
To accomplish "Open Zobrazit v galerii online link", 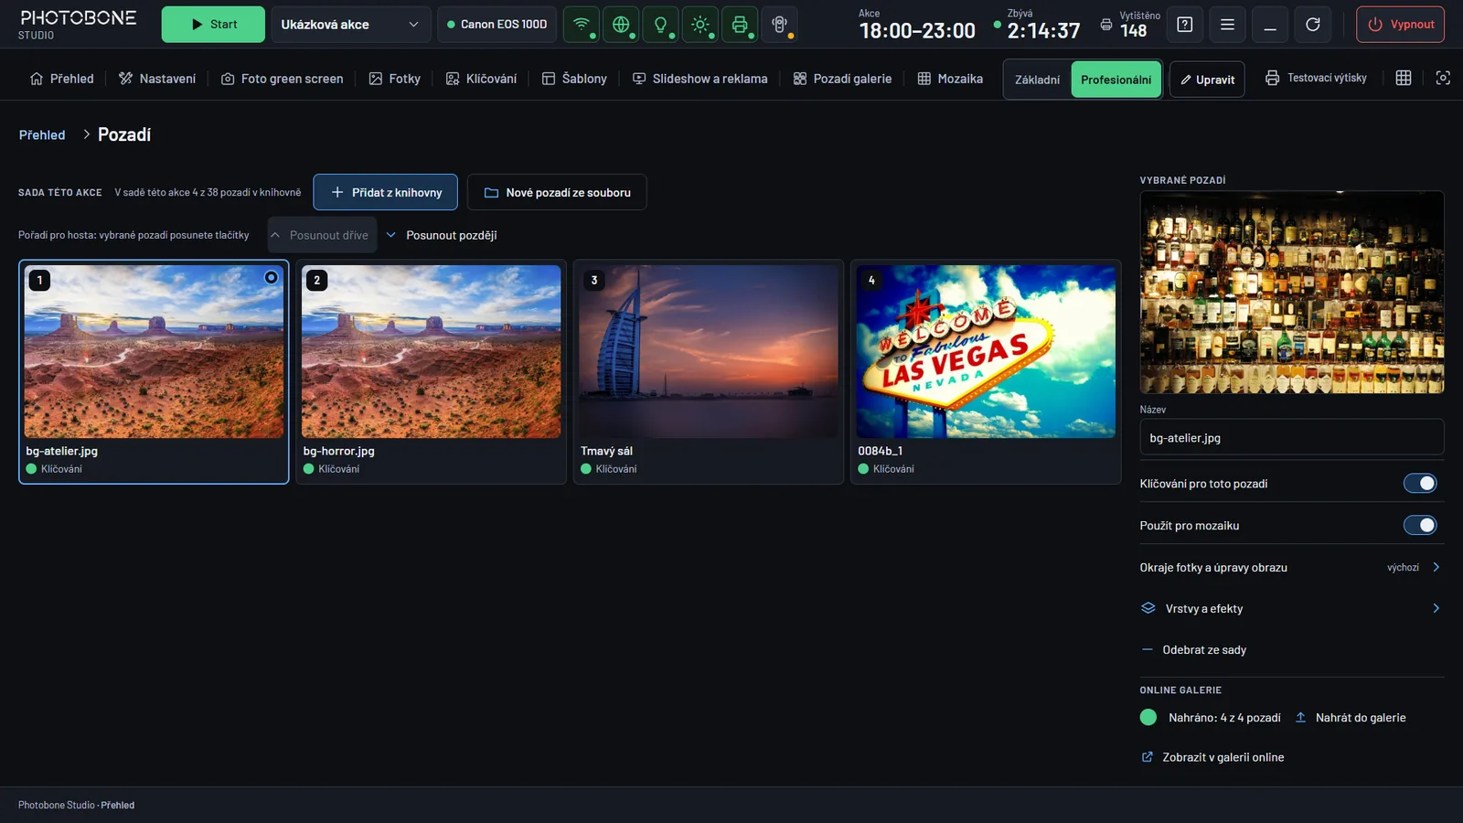I will pyautogui.click(x=1212, y=757).
